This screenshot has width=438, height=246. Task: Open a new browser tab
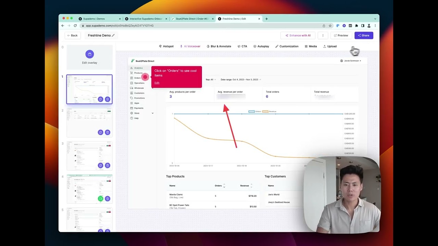pyautogui.click(x=267, y=19)
